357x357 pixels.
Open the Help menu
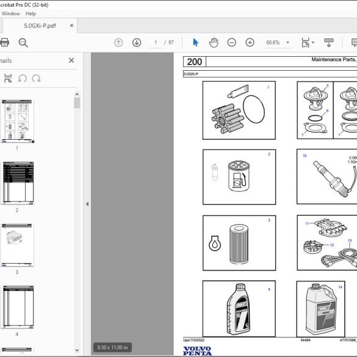click(x=31, y=13)
